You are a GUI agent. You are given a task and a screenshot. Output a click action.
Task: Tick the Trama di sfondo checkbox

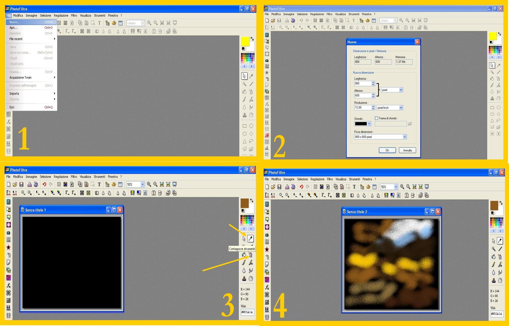click(376, 118)
